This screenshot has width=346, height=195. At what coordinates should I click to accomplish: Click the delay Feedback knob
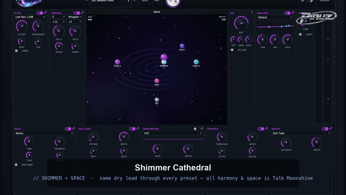point(59,141)
